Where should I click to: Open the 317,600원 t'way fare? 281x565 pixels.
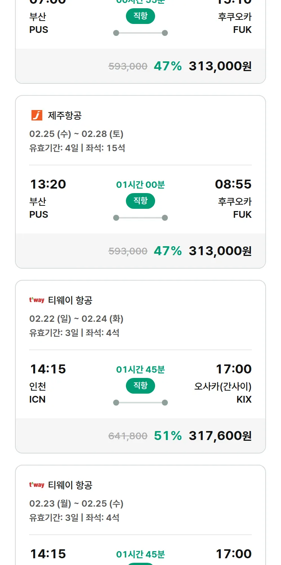tap(220, 436)
